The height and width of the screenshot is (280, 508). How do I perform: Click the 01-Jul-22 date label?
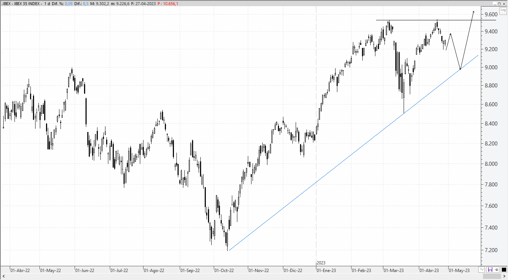[119, 270]
